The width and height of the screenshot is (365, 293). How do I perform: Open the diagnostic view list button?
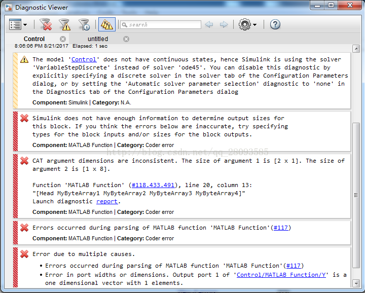point(15,24)
